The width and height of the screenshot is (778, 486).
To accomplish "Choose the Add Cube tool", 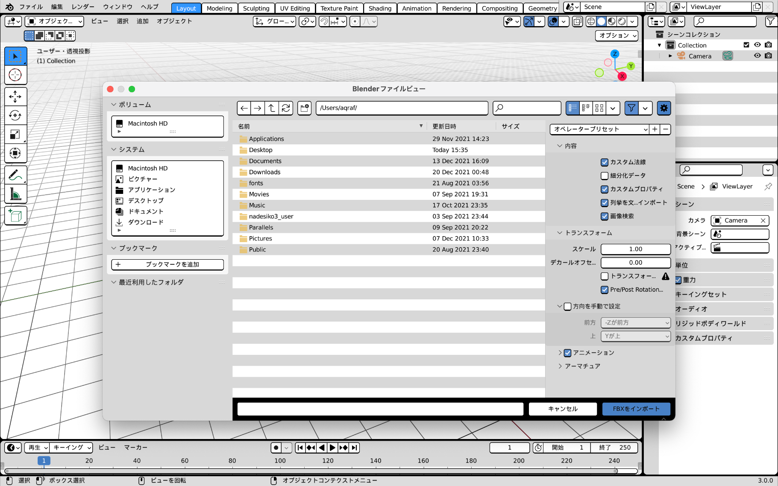I will 15,216.
